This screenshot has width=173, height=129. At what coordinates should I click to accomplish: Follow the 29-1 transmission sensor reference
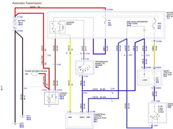[x=97, y=66]
